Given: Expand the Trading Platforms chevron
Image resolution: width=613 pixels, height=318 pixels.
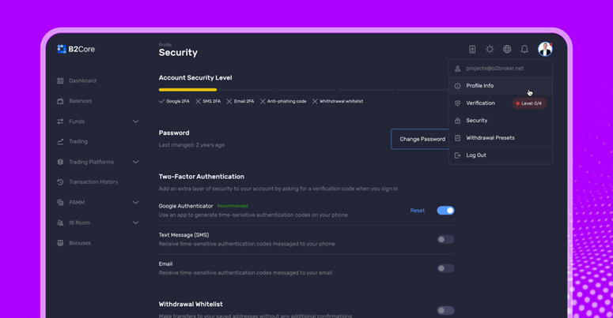Looking at the screenshot, I should point(136,162).
